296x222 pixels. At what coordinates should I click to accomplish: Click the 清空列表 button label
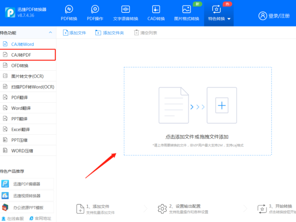tap(149, 33)
